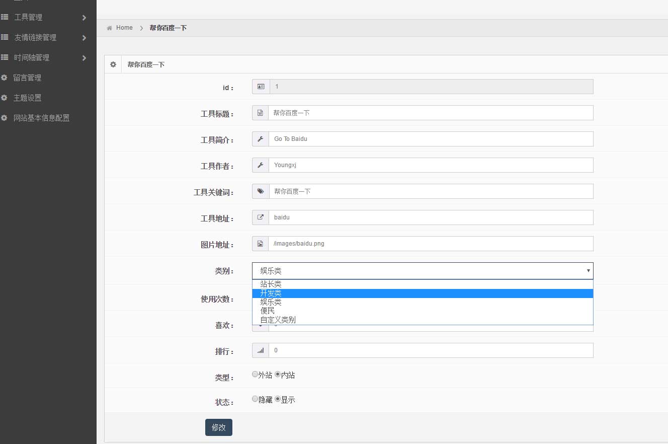Select the 隐藏 status radio button
This screenshot has width=668, height=444.
click(255, 398)
